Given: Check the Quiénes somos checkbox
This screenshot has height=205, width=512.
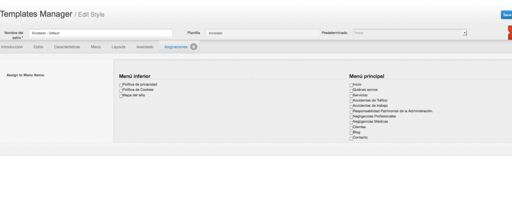Looking at the screenshot, I should tap(351, 90).
